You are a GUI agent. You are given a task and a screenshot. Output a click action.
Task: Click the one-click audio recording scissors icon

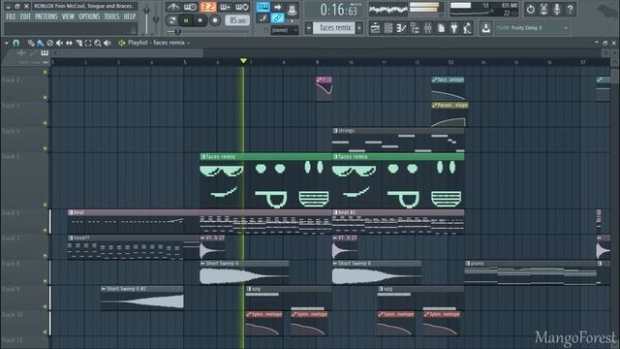543,9
